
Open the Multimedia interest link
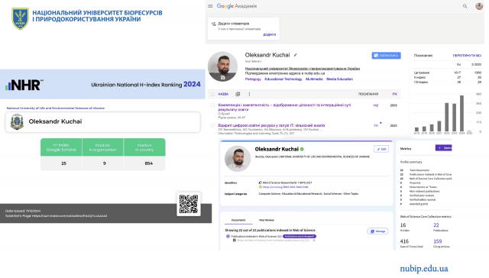tap(314, 79)
